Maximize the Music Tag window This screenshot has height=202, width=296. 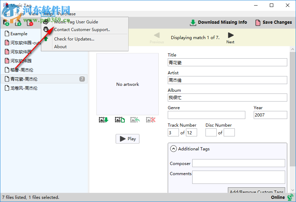point(272,5)
